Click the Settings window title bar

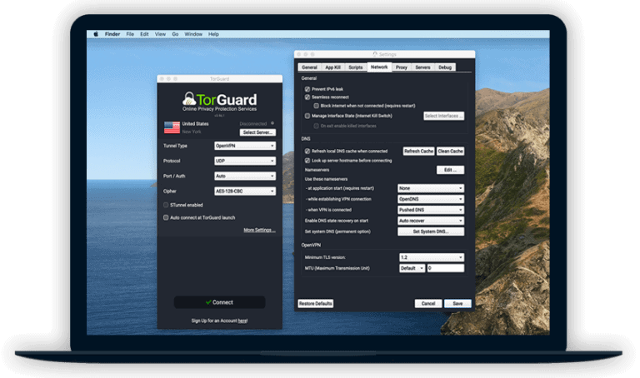384,54
